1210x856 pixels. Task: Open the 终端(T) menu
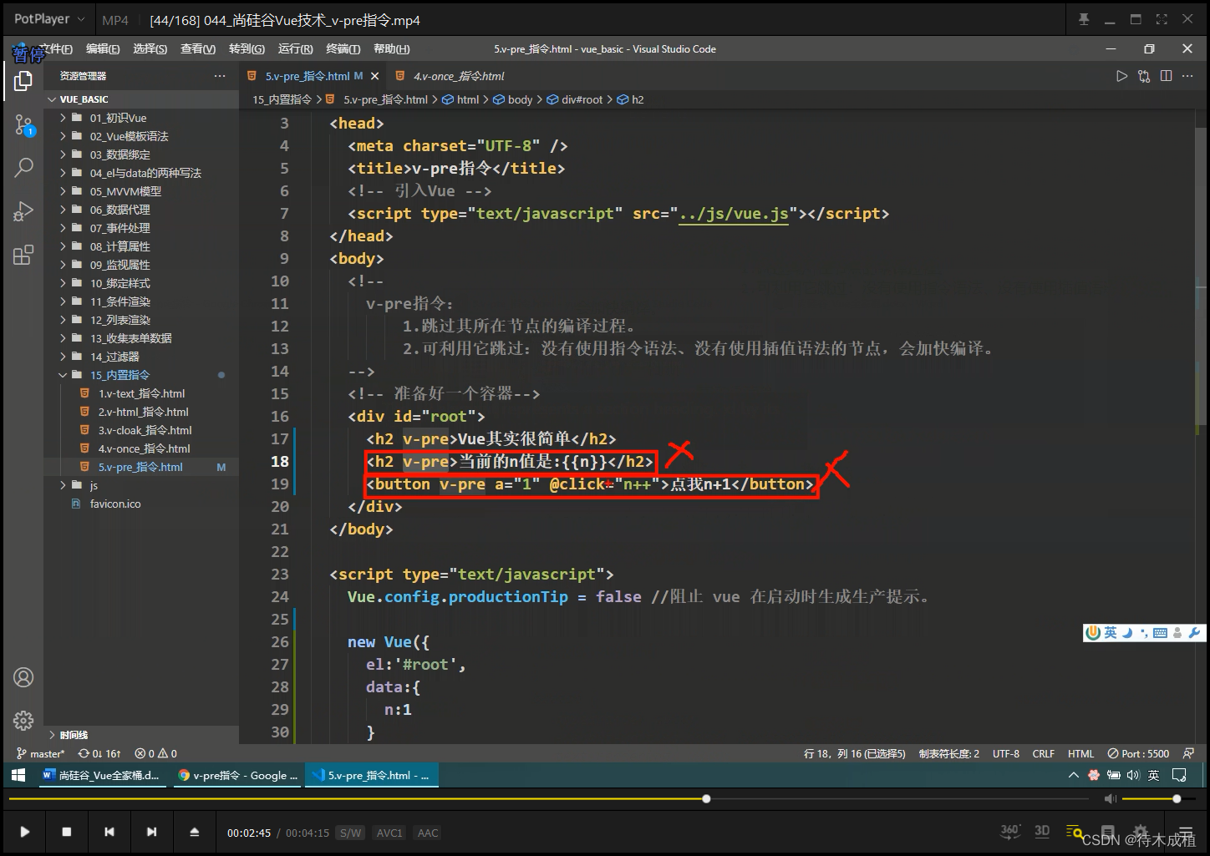[x=343, y=49]
